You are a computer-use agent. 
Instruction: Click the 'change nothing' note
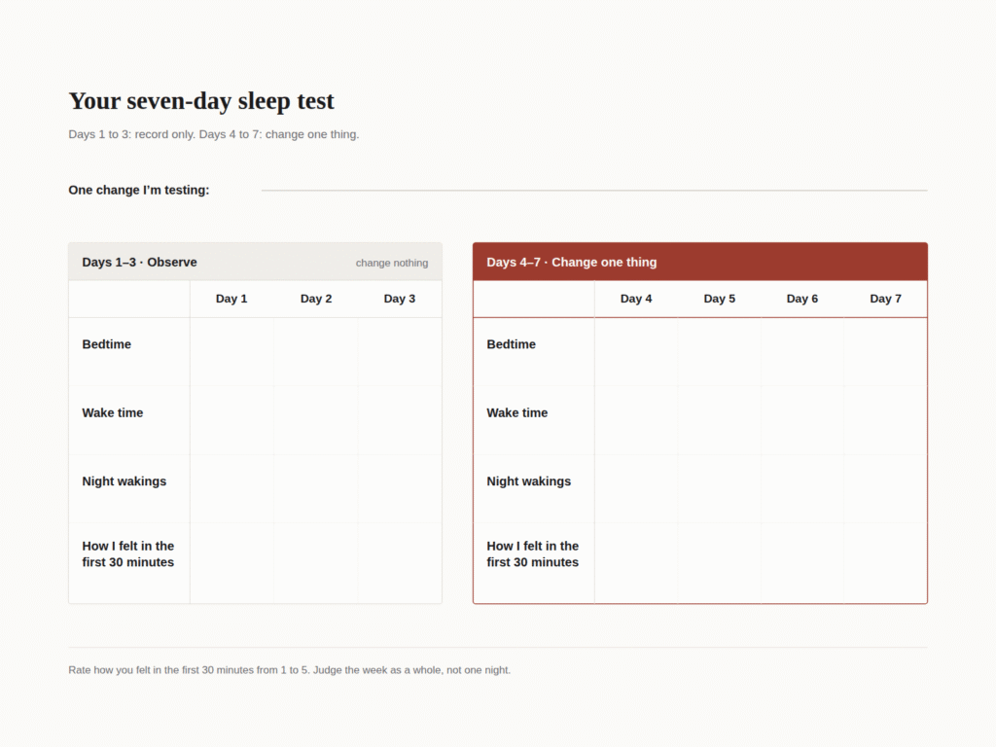tap(392, 263)
